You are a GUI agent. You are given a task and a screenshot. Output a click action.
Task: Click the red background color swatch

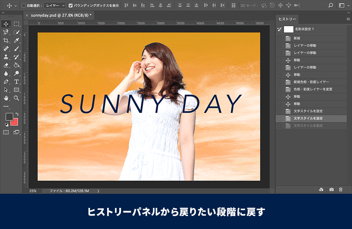pos(15,122)
